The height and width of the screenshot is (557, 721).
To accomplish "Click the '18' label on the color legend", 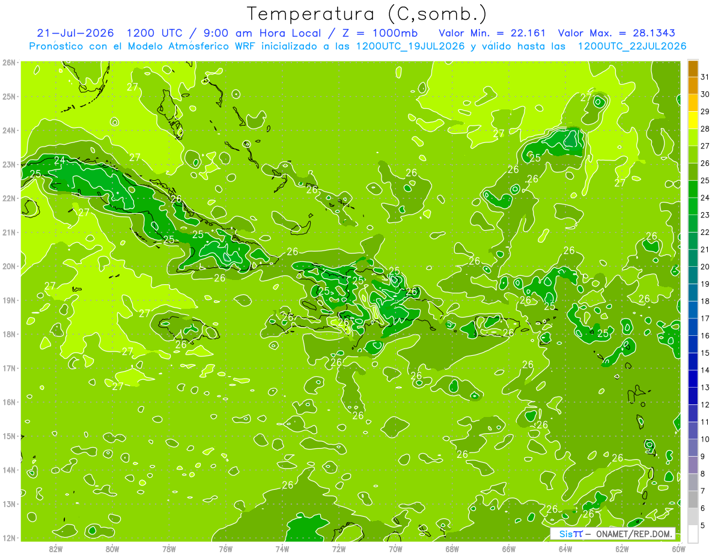I will 705,302.
